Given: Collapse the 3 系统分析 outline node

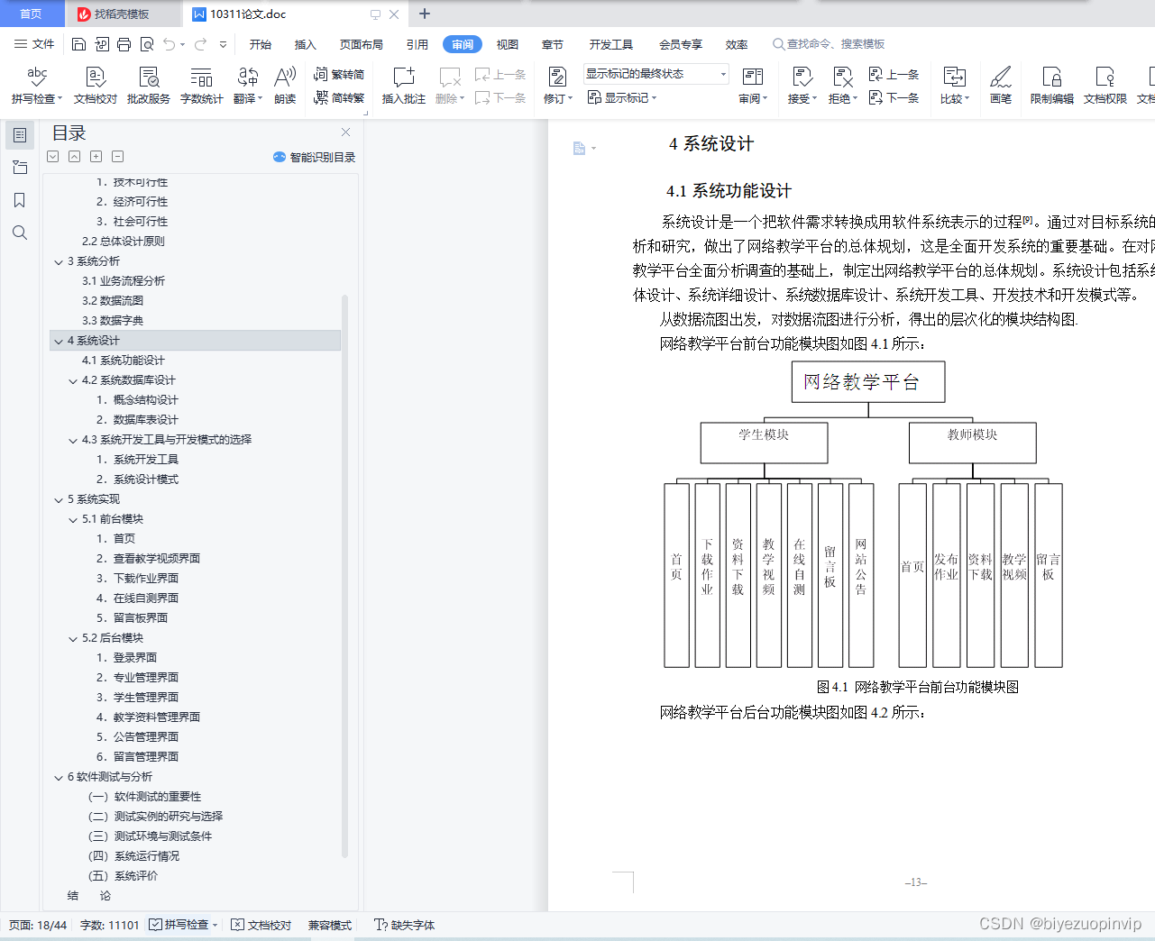Looking at the screenshot, I should [x=59, y=262].
